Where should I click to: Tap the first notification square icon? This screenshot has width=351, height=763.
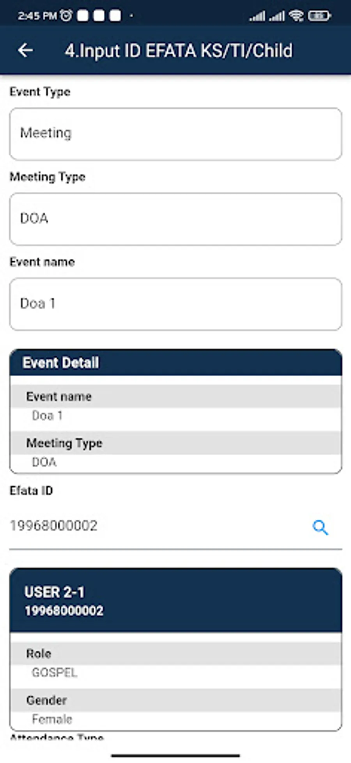click(83, 16)
